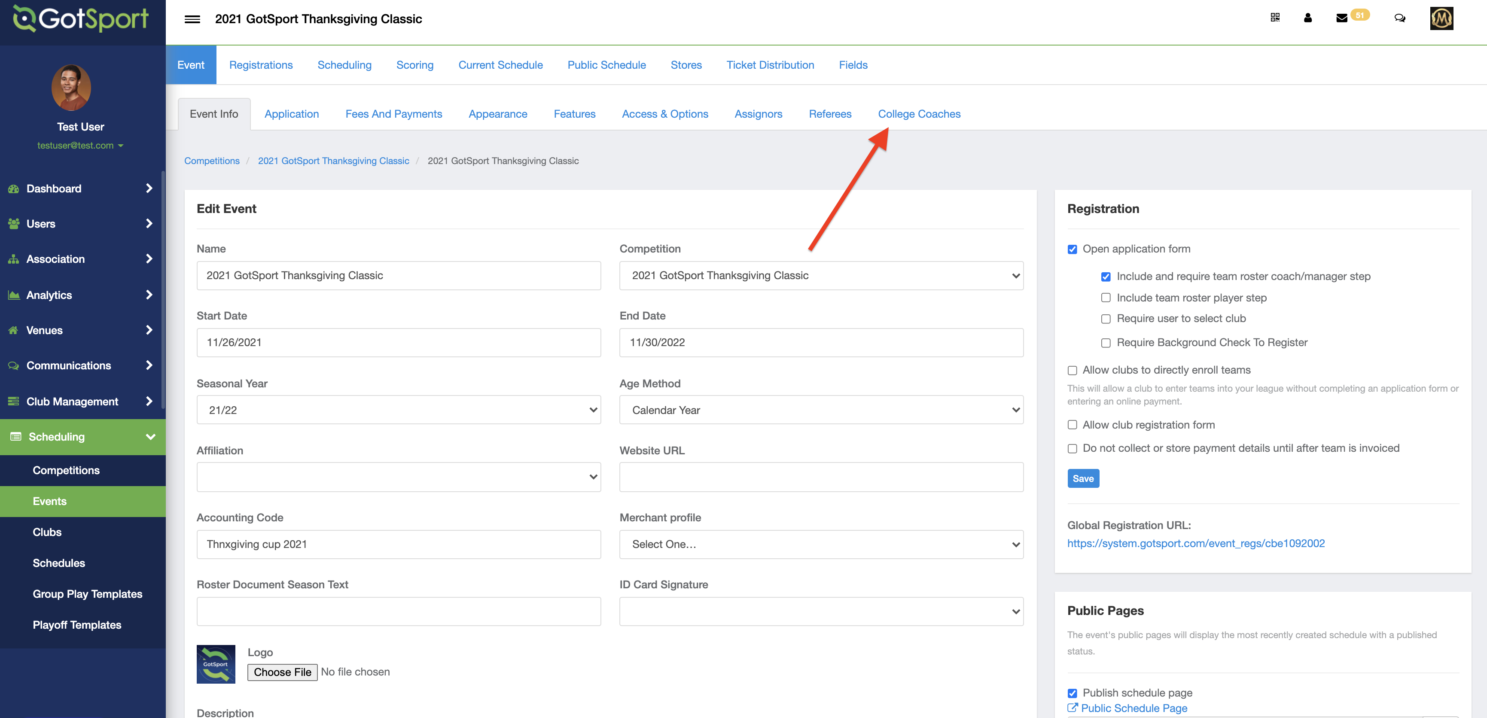The image size is (1487, 718).
Task: Click the Choose File logo button
Action: click(282, 672)
